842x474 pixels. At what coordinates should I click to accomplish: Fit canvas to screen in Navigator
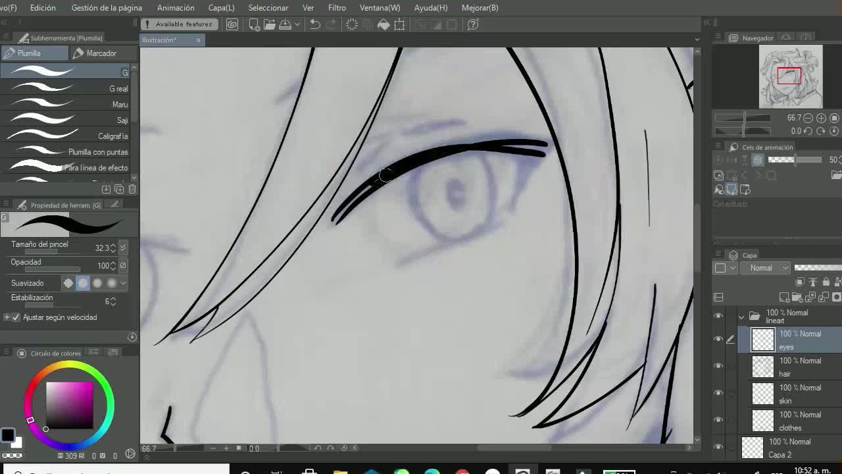coord(835,118)
